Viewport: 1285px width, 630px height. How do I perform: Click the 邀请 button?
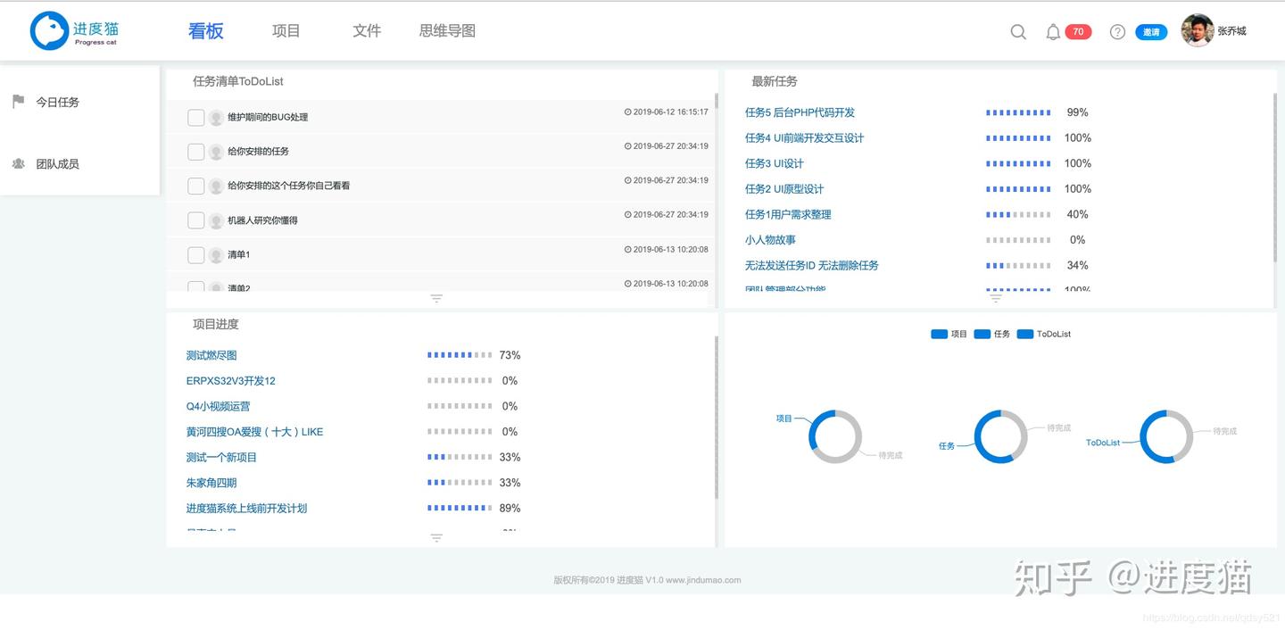click(x=1150, y=31)
